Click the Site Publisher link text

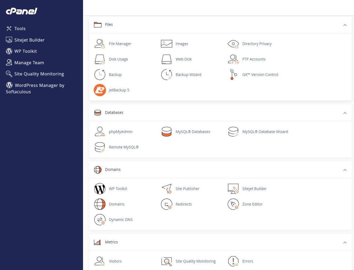click(x=188, y=189)
